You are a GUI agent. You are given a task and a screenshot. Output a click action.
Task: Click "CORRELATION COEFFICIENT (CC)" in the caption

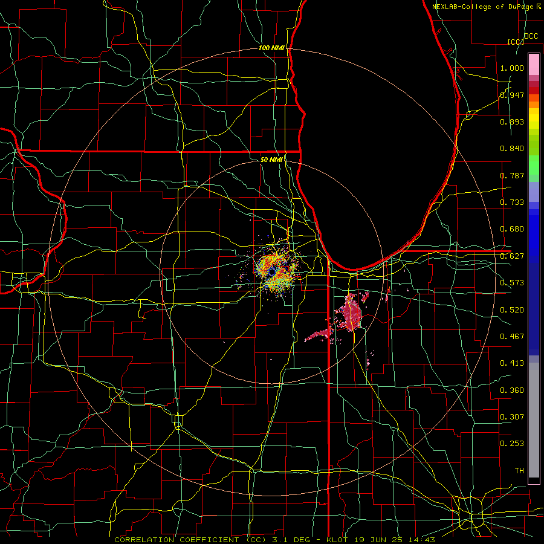point(190,540)
